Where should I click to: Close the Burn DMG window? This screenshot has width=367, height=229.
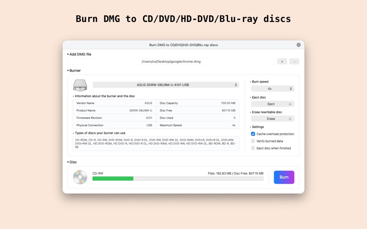click(299, 45)
